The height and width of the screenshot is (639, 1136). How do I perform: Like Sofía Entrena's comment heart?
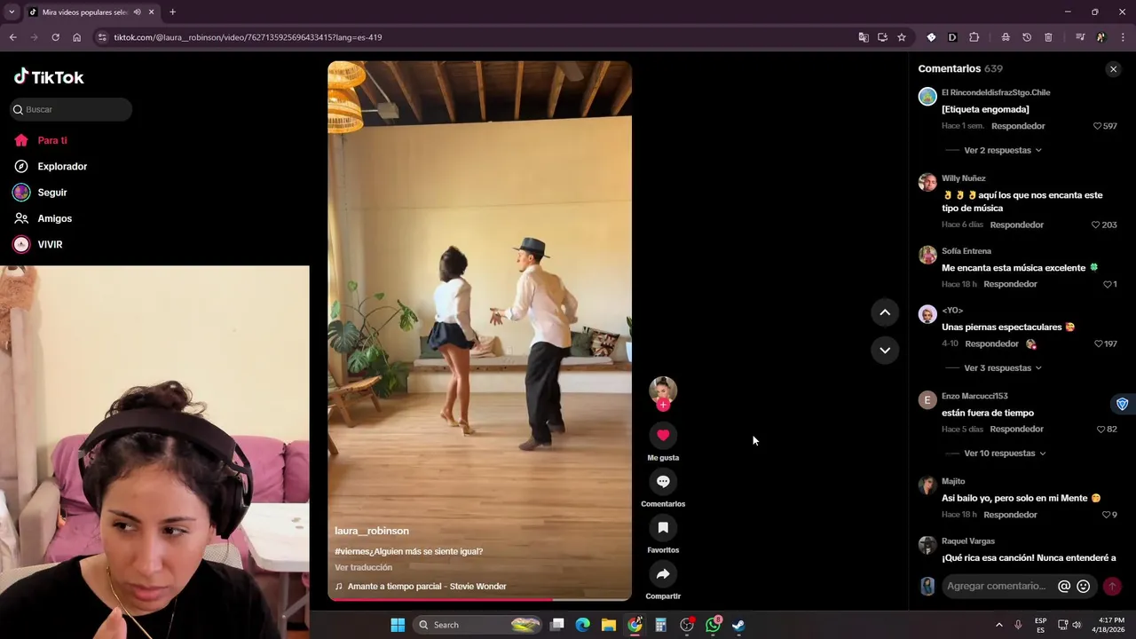1107,284
